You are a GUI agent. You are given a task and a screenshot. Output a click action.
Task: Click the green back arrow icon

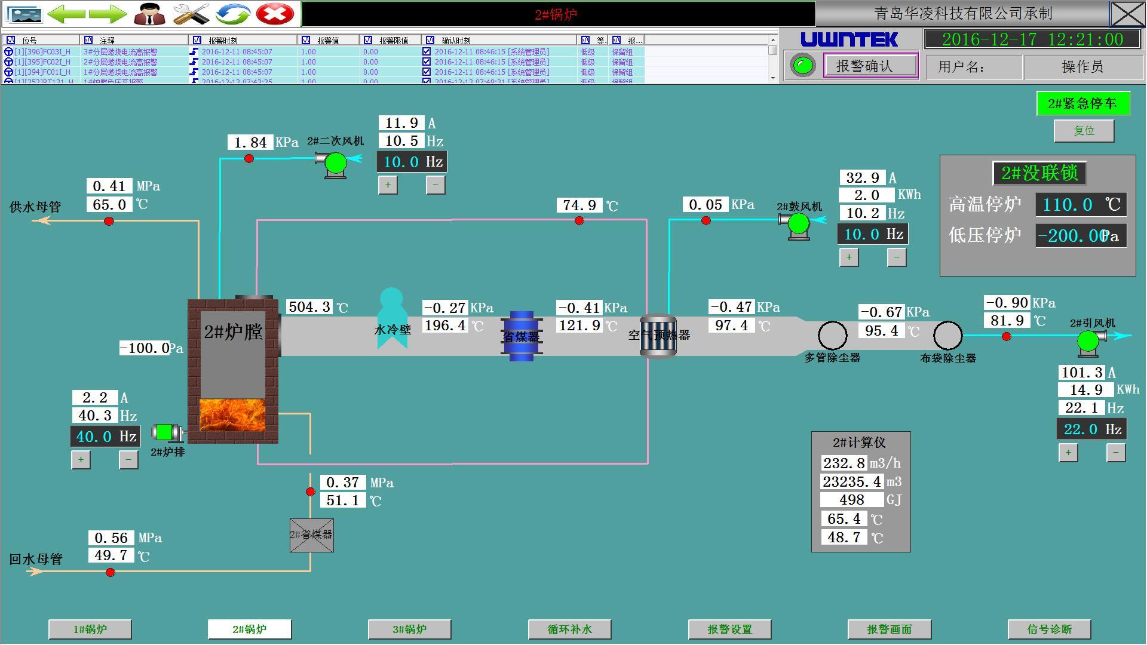pos(66,14)
